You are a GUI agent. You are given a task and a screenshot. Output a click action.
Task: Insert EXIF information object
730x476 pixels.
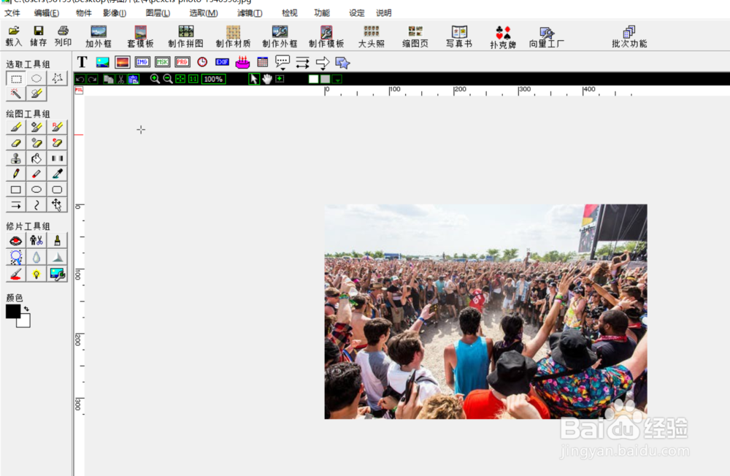[x=222, y=62]
